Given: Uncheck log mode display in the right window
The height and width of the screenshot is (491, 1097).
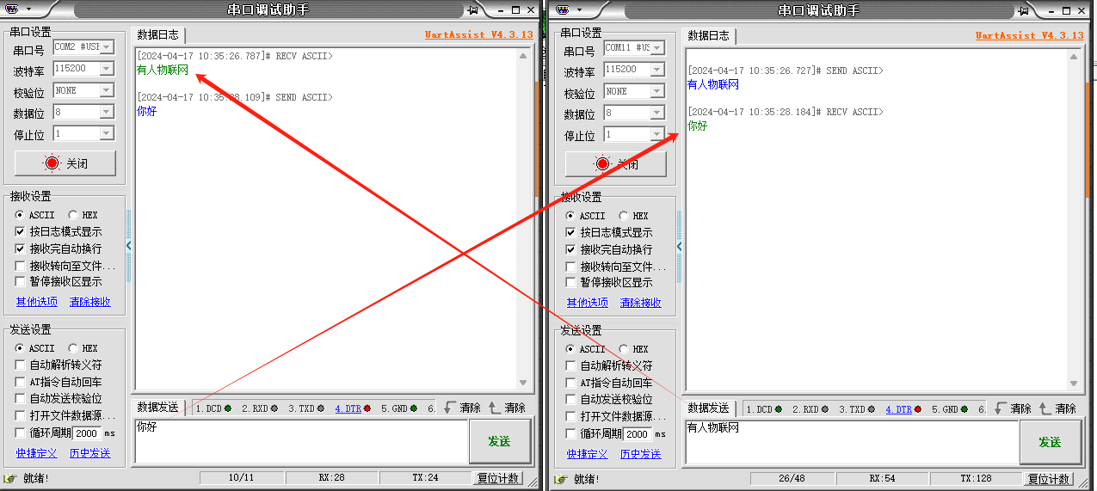Looking at the screenshot, I should 571,233.
